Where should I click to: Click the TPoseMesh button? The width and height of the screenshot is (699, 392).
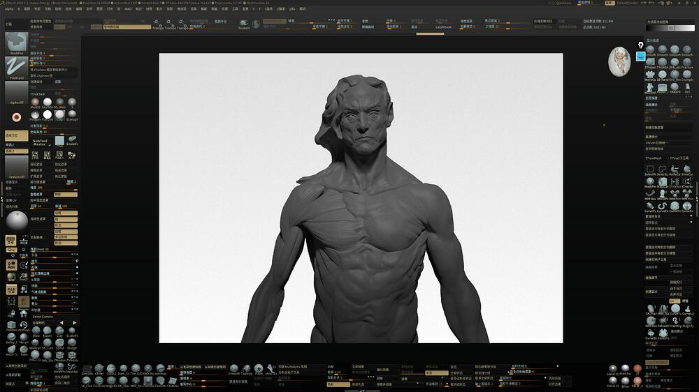(x=654, y=158)
